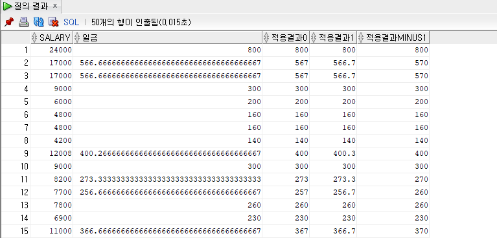Click 적용결과0 cell 273
The height and width of the screenshot is (238, 497).
point(286,179)
